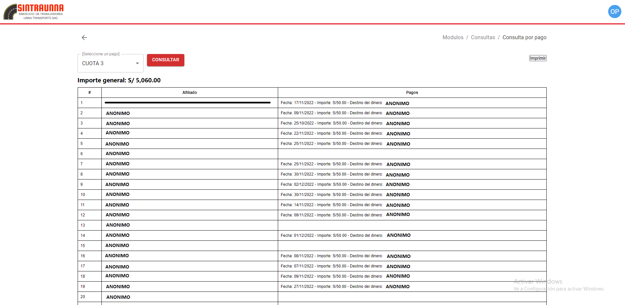Open the OP user avatar menu

coord(614,12)
